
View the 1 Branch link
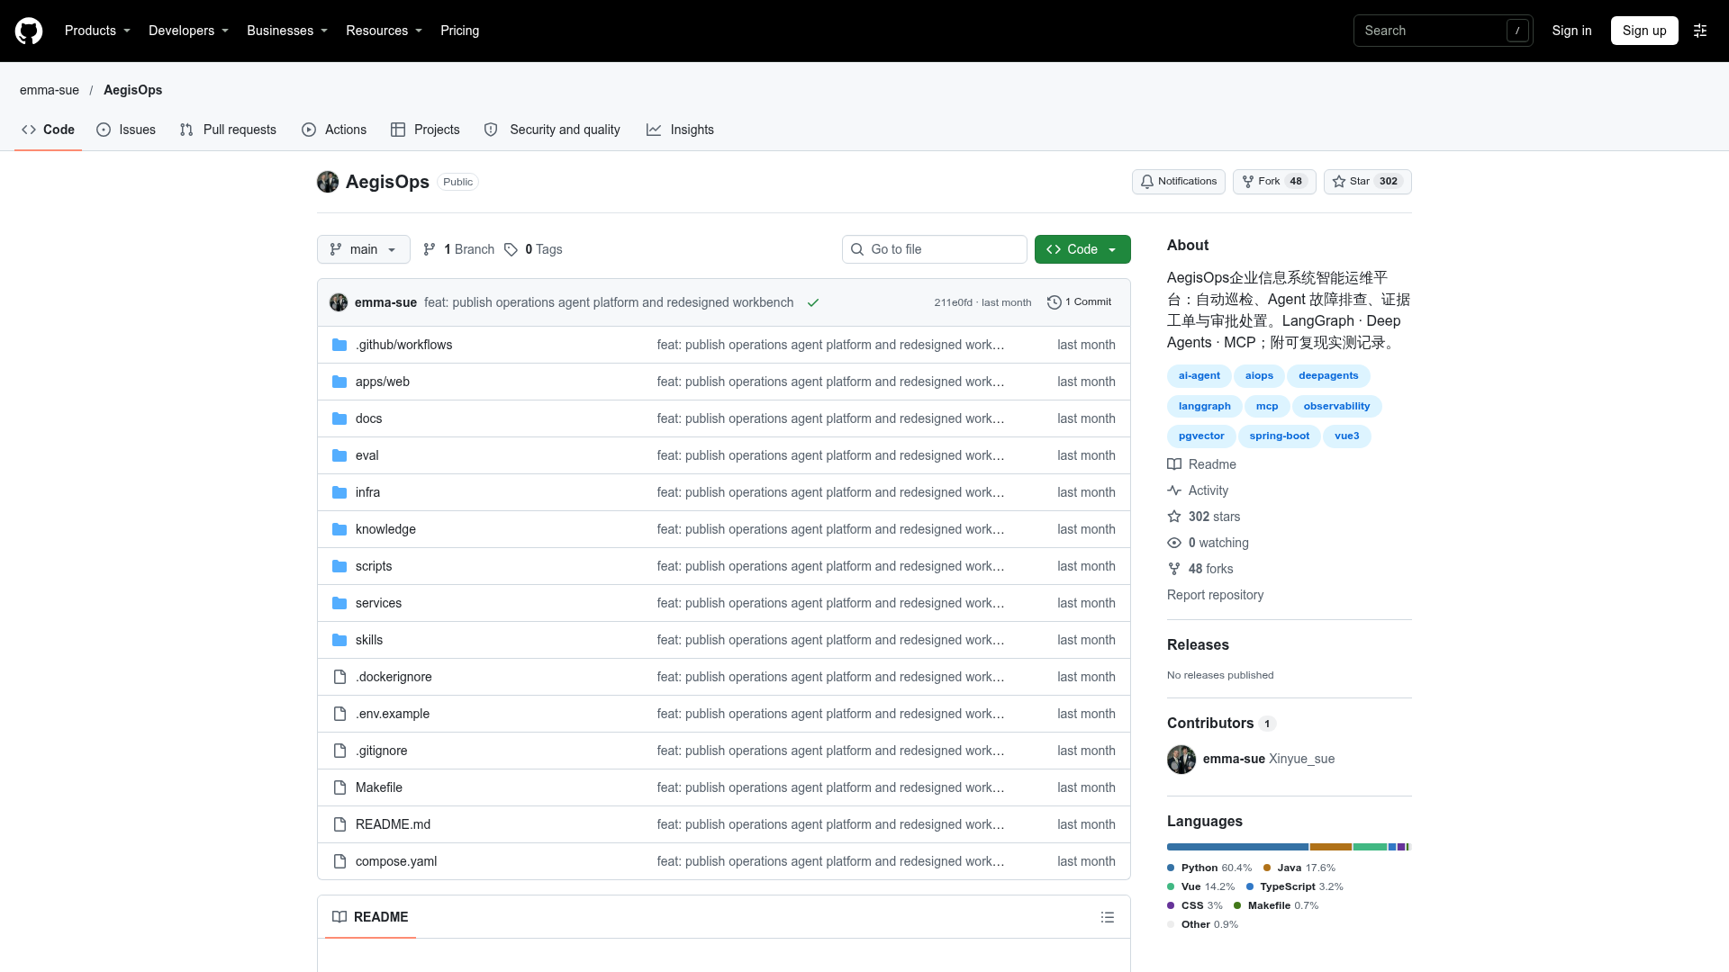coord(459,249)
